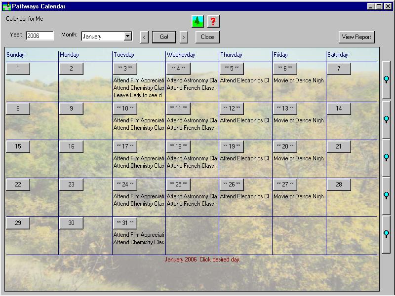The height and width of the screenshot is (296, 395).
Task: Click the Year input field
Action: click(x=39, y=36)
